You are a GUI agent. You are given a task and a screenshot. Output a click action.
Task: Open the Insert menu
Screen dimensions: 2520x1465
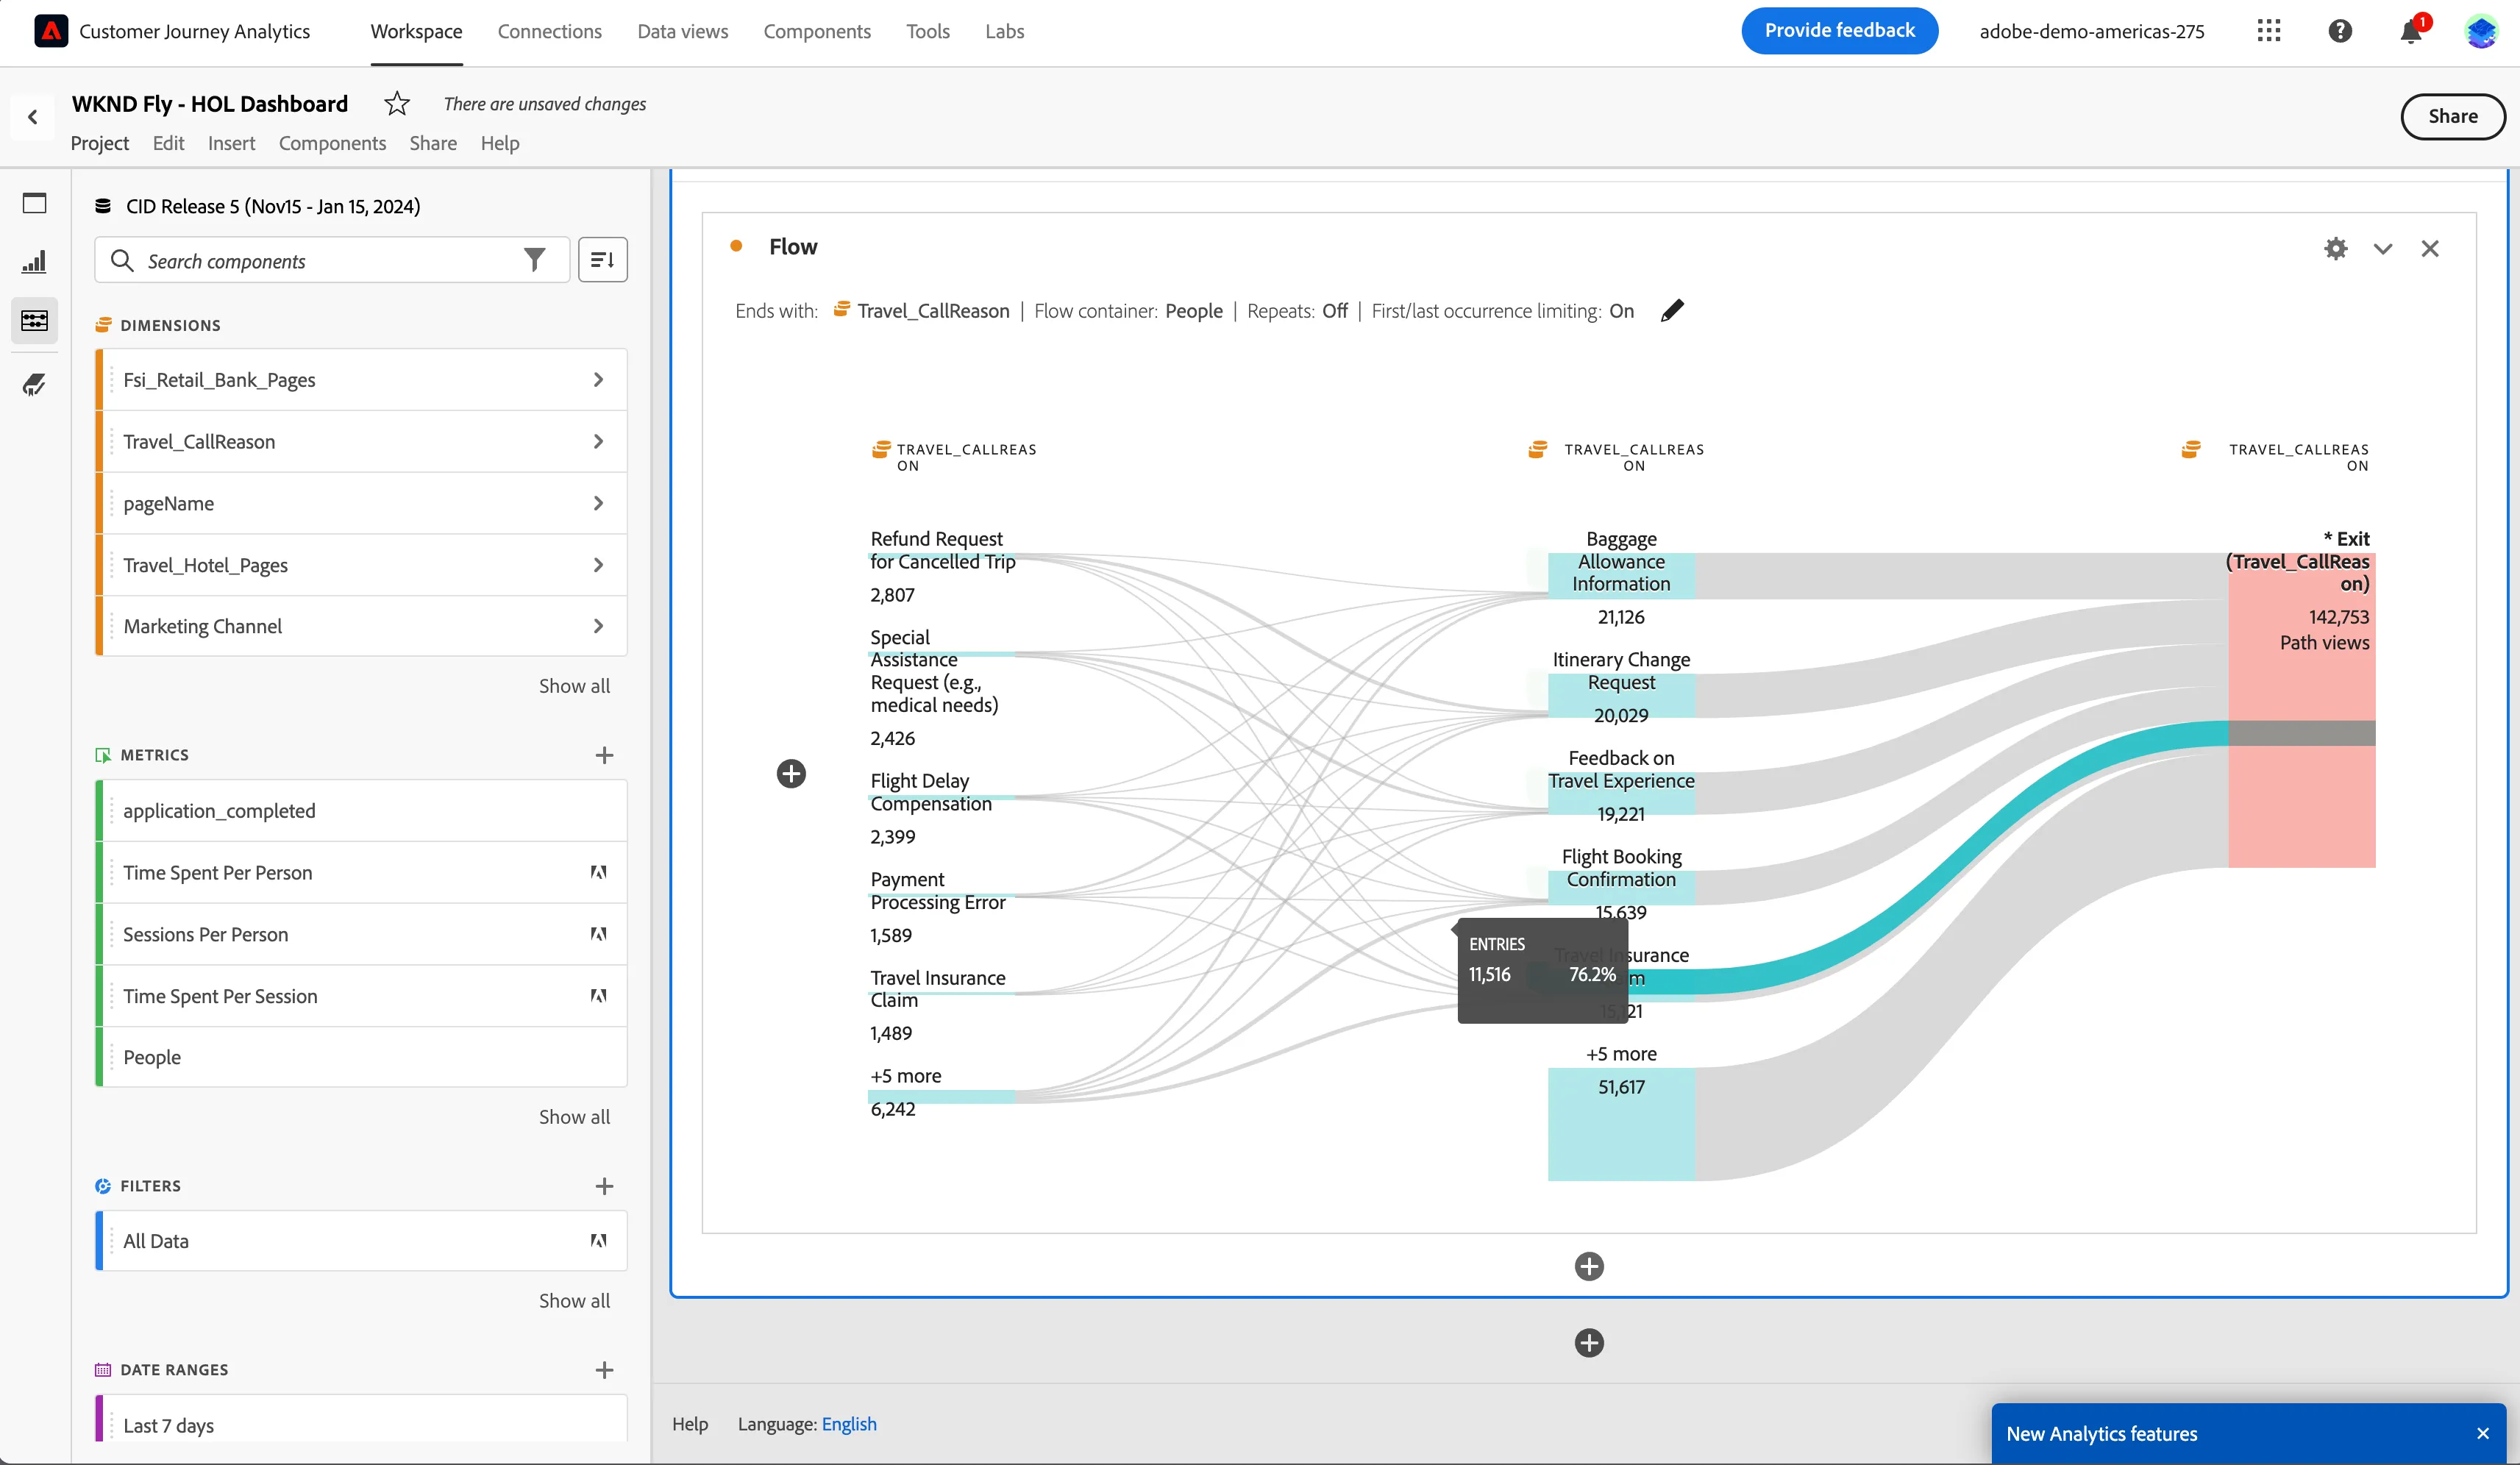(x=231, y=143)
